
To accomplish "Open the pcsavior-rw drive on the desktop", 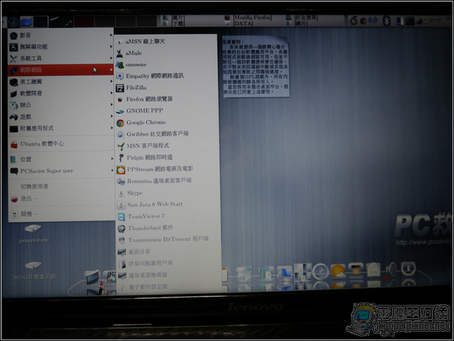I will point(33,234).
